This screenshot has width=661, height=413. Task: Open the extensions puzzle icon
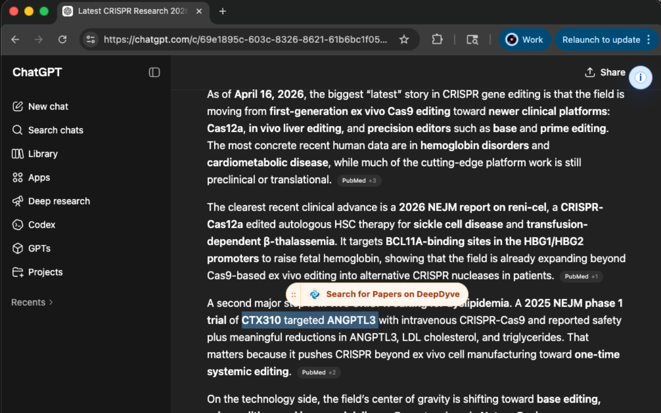[437, 40]
